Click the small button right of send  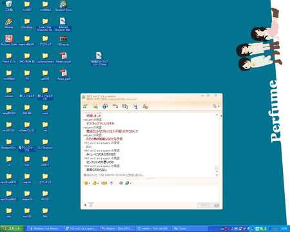coord(217,206)
